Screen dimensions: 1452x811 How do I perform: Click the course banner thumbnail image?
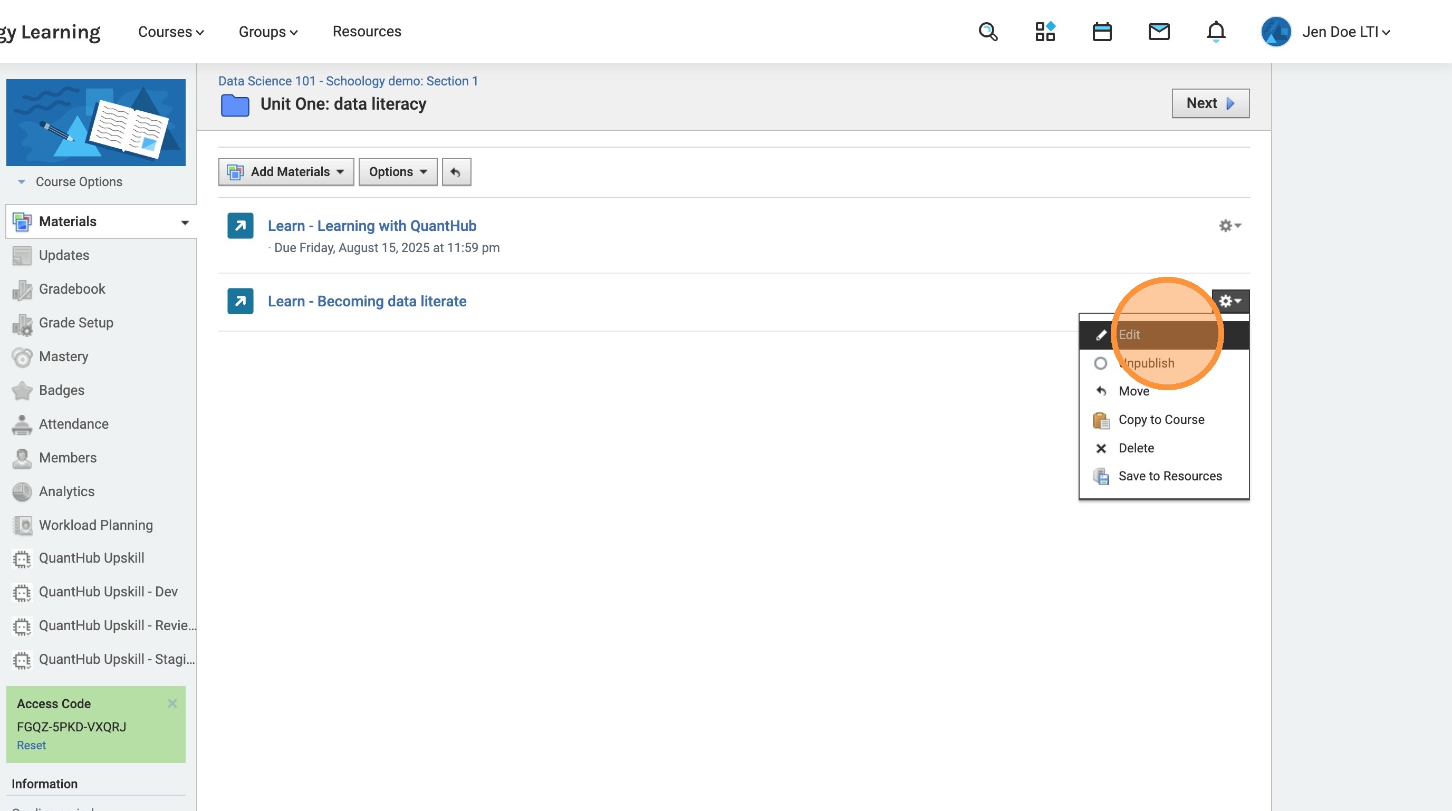[x=96, y=122]
